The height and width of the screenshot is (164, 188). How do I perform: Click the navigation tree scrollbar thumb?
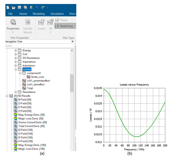pos(72,83)
